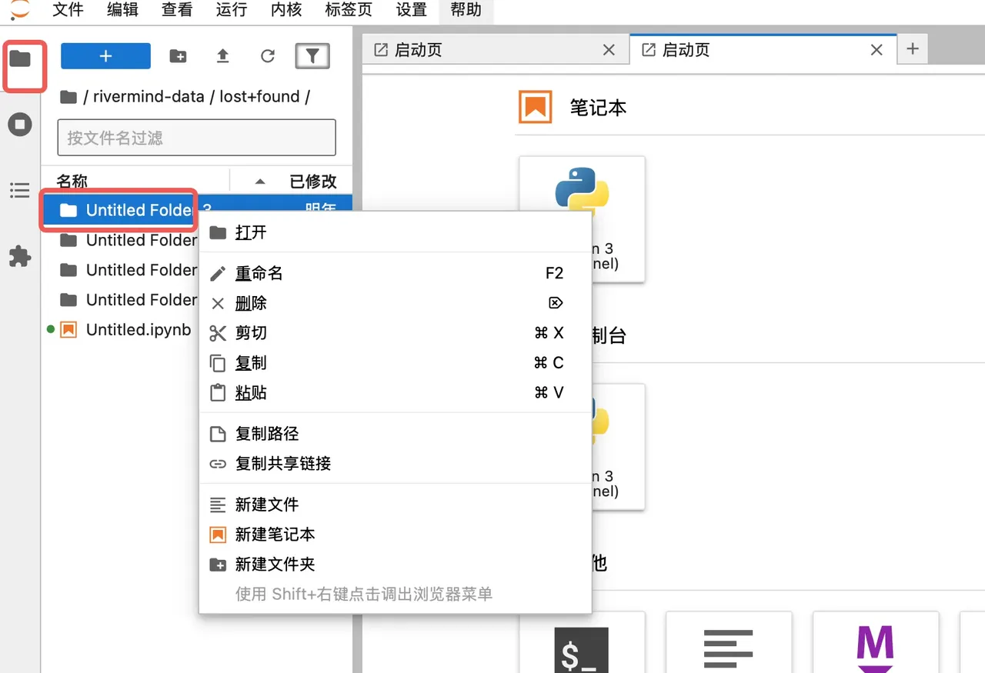Open the file browser sidebar icon
Viewport: 985px width, 673px height.
pyautogui.click(x=20, y=59)
